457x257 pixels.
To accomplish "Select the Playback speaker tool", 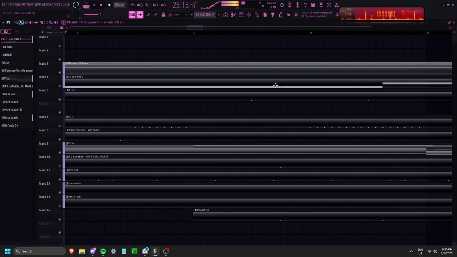I will pos(56,22).
